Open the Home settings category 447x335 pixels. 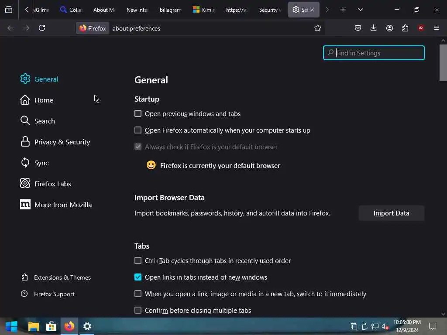(x=37, y=100)
